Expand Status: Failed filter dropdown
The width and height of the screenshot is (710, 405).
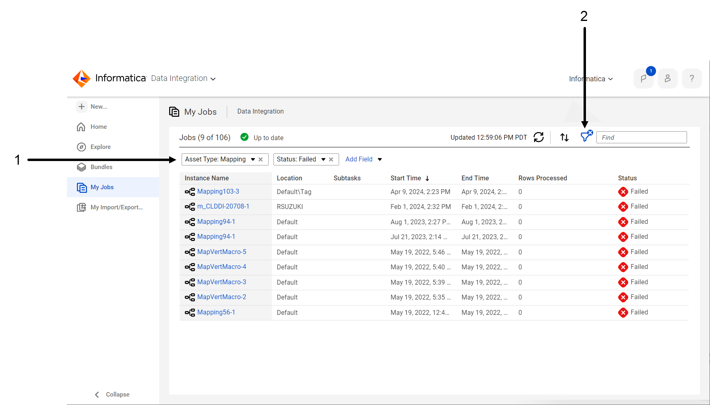[x=323, y=159]
